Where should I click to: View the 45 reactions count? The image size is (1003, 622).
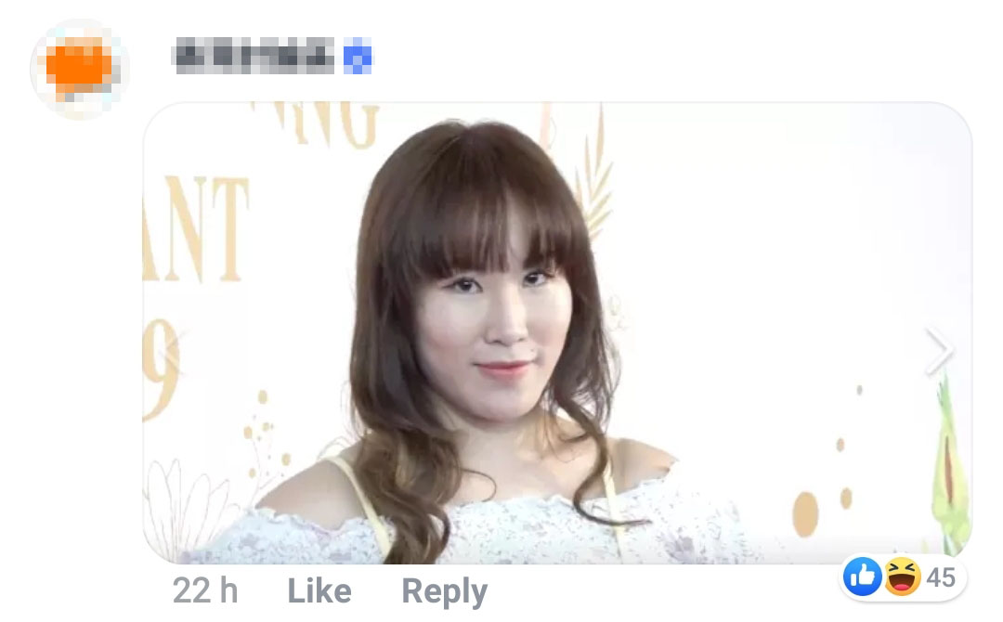[x=941, y=577]
